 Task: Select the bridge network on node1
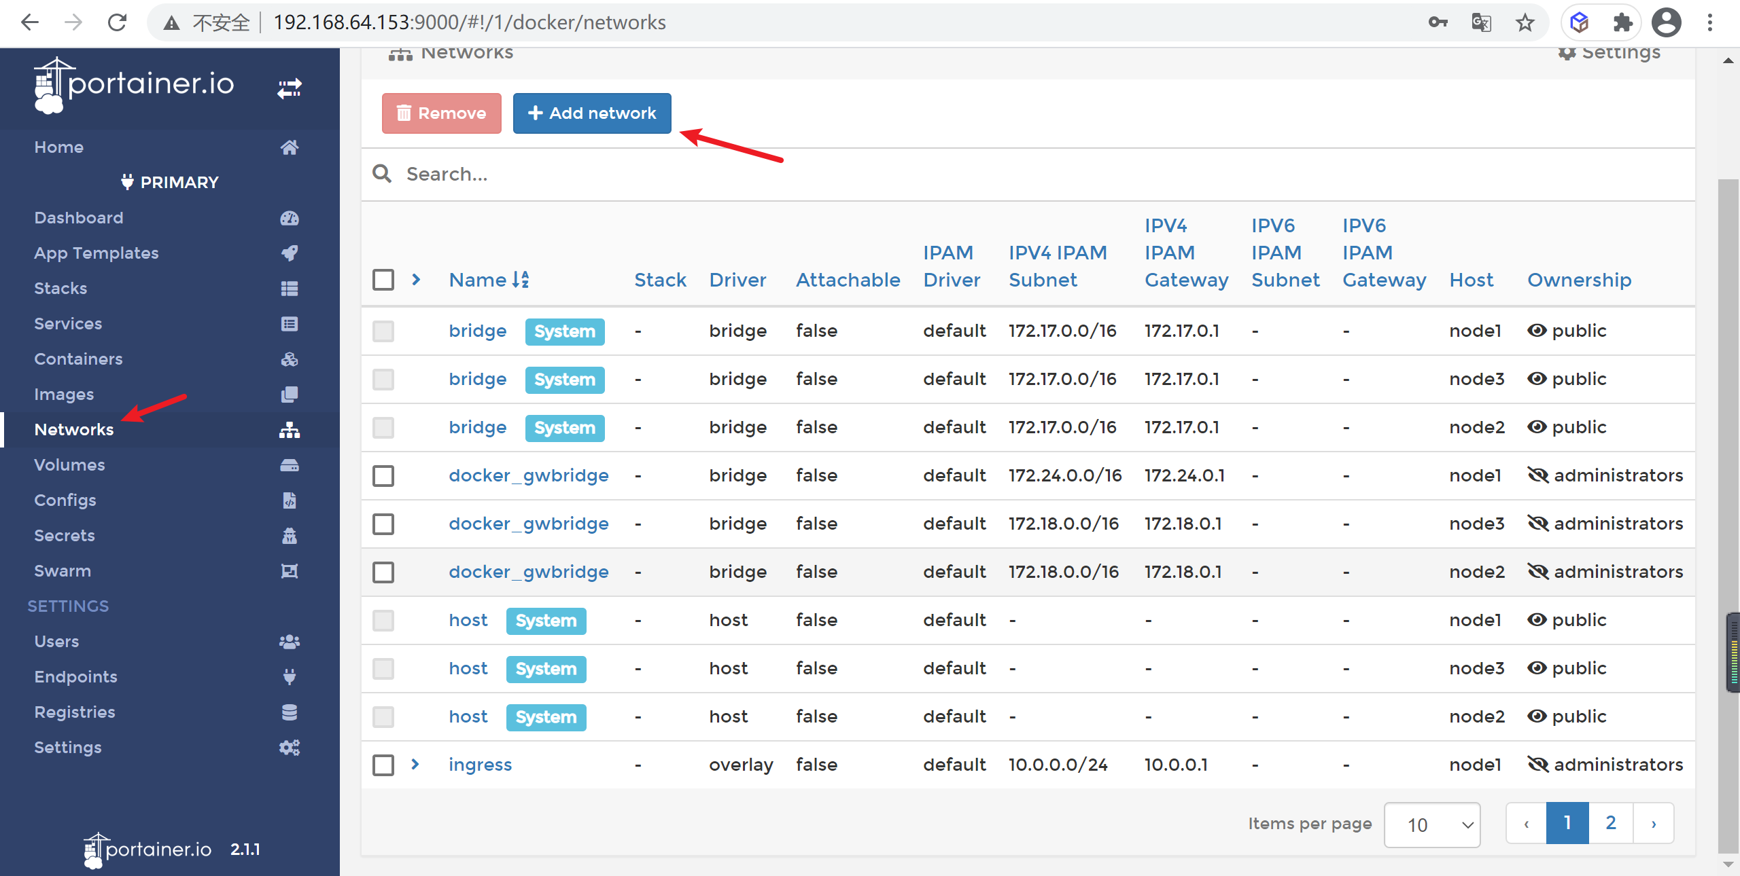point(386,329)
